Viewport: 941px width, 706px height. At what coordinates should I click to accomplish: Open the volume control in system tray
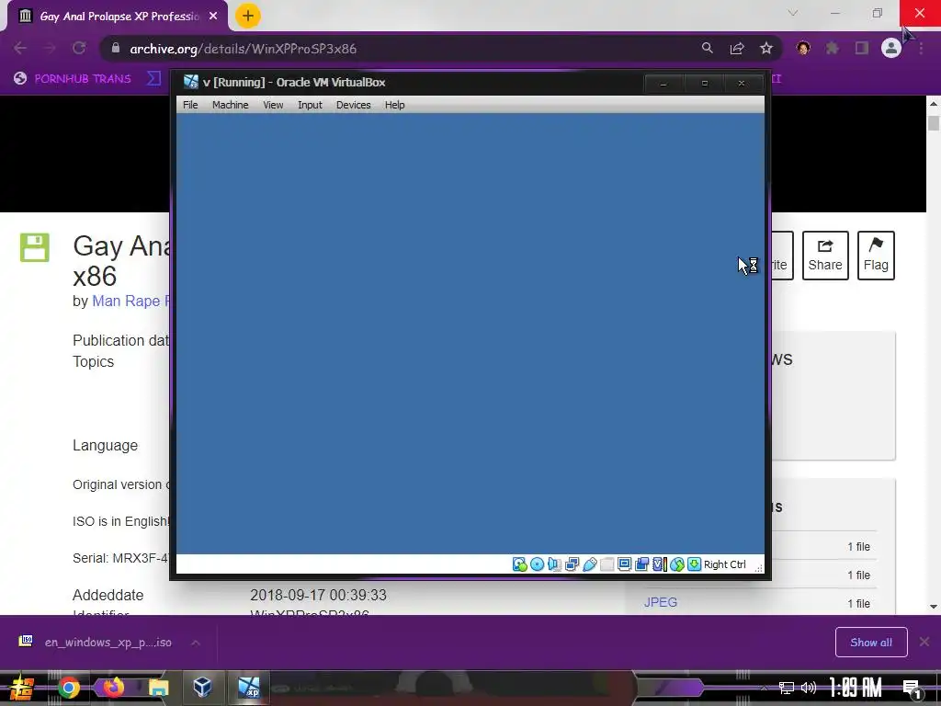(809, 688)
